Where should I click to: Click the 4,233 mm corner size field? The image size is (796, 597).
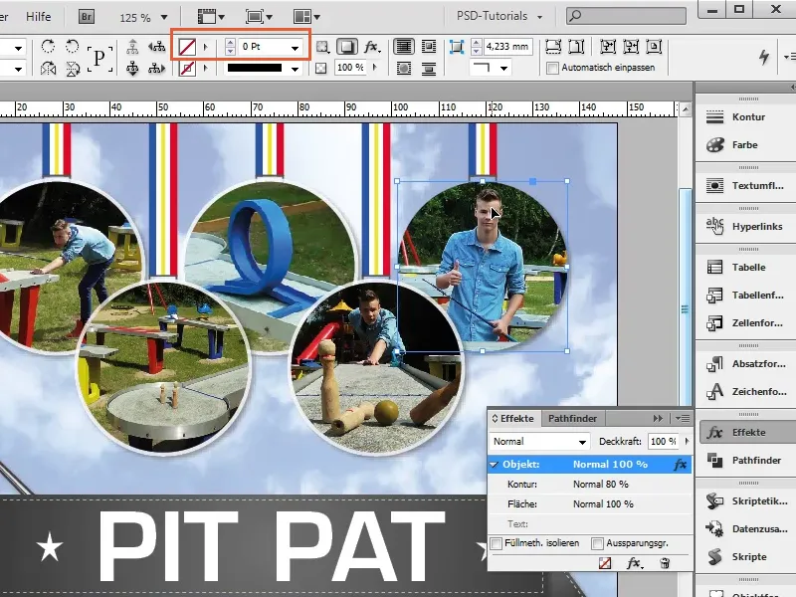(x=507, y=47)
